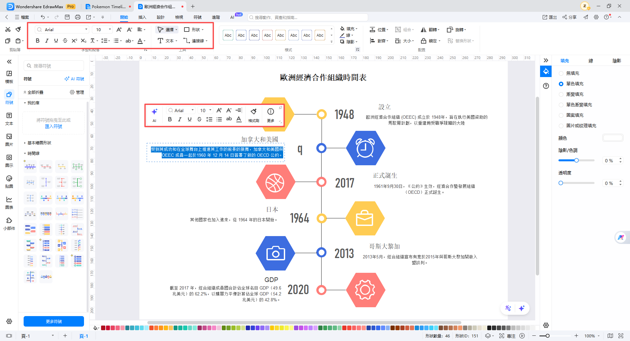The height and width of the screenshot is (341, 630).
Task: Open the Design ribbon tab
Action: tap(160, 17)
